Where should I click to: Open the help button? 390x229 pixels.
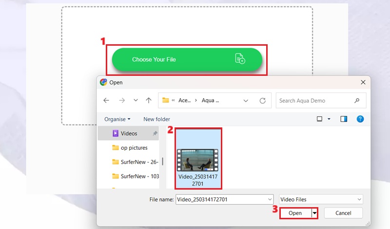360,119
